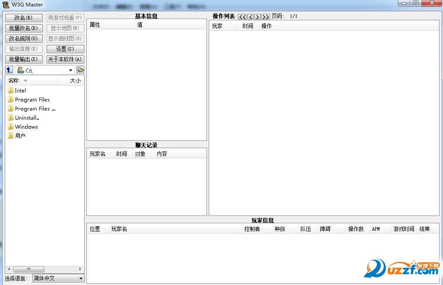This screenshot has height=285, width=443.
Task: Go to first page of 操作列表
Action: tap(242, 17)
